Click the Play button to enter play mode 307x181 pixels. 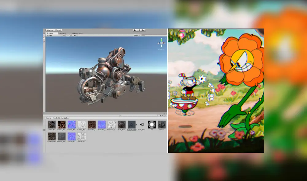[x=135, y=30]
